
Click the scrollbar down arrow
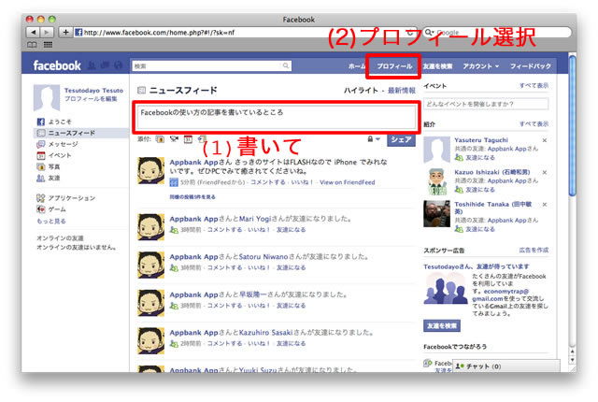[572, 360]
